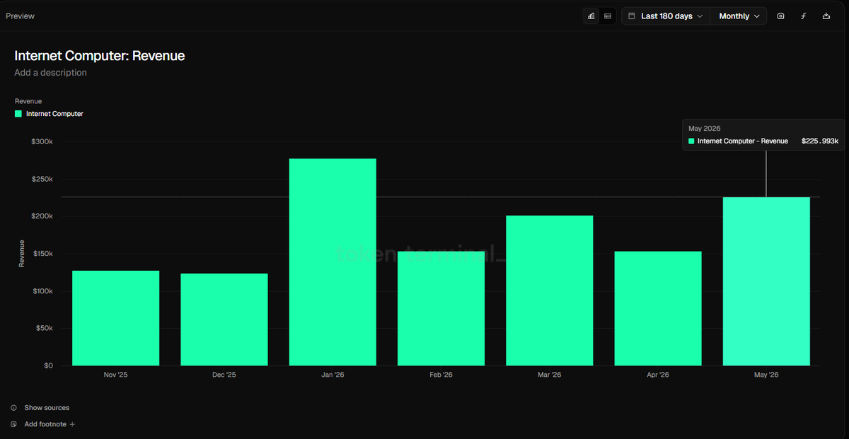Viewport: 849px width, 439px height.
Task: Click the Preview label
Action: (x=21, y=16)
